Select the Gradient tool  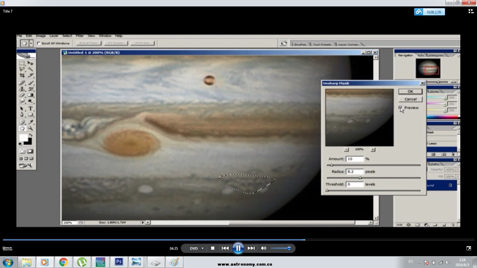pos(30,95)
